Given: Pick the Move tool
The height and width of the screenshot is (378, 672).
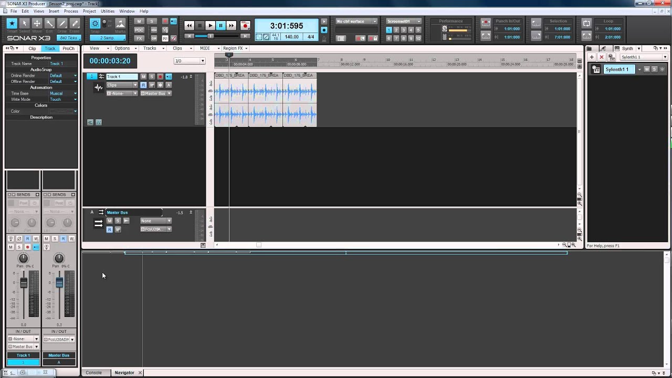Looking at the screenshot, I should coord(37,24).
